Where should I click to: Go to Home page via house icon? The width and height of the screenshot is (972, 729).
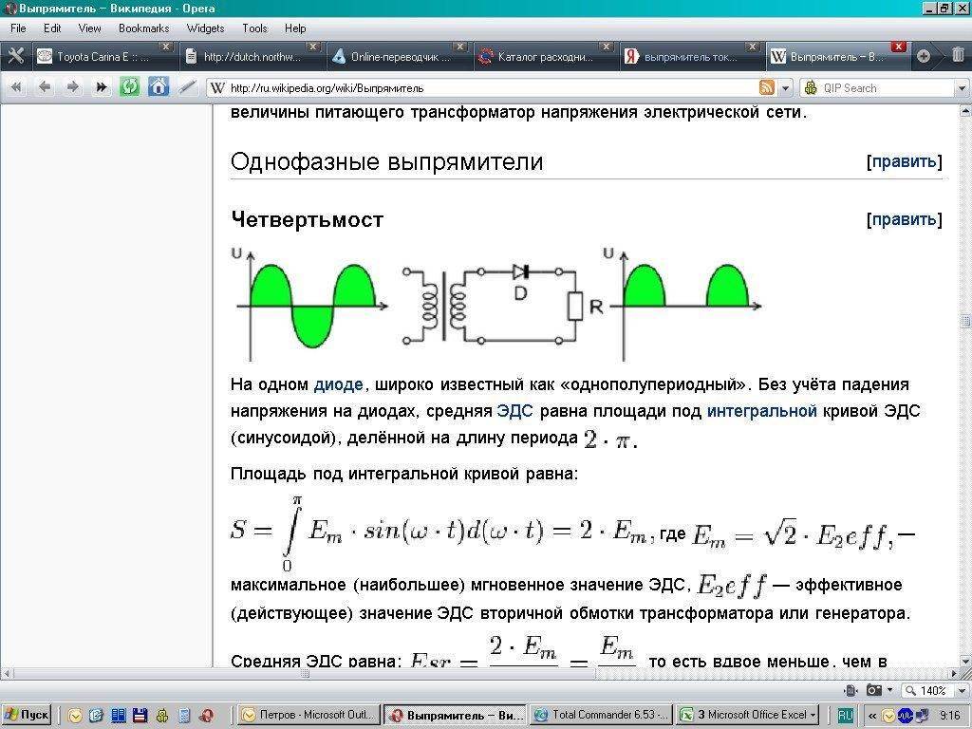(158, 87)
